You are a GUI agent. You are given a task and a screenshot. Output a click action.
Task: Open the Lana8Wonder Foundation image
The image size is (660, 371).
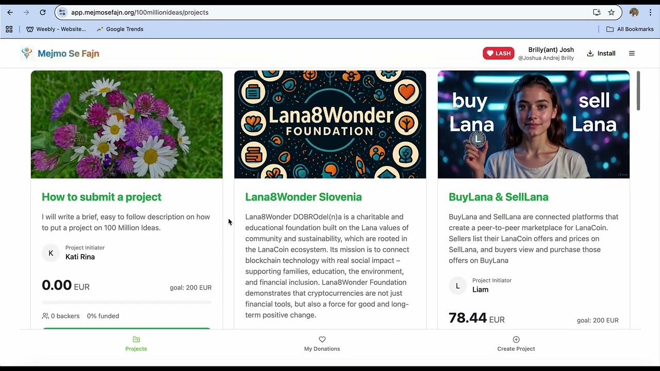pos(330,125)
